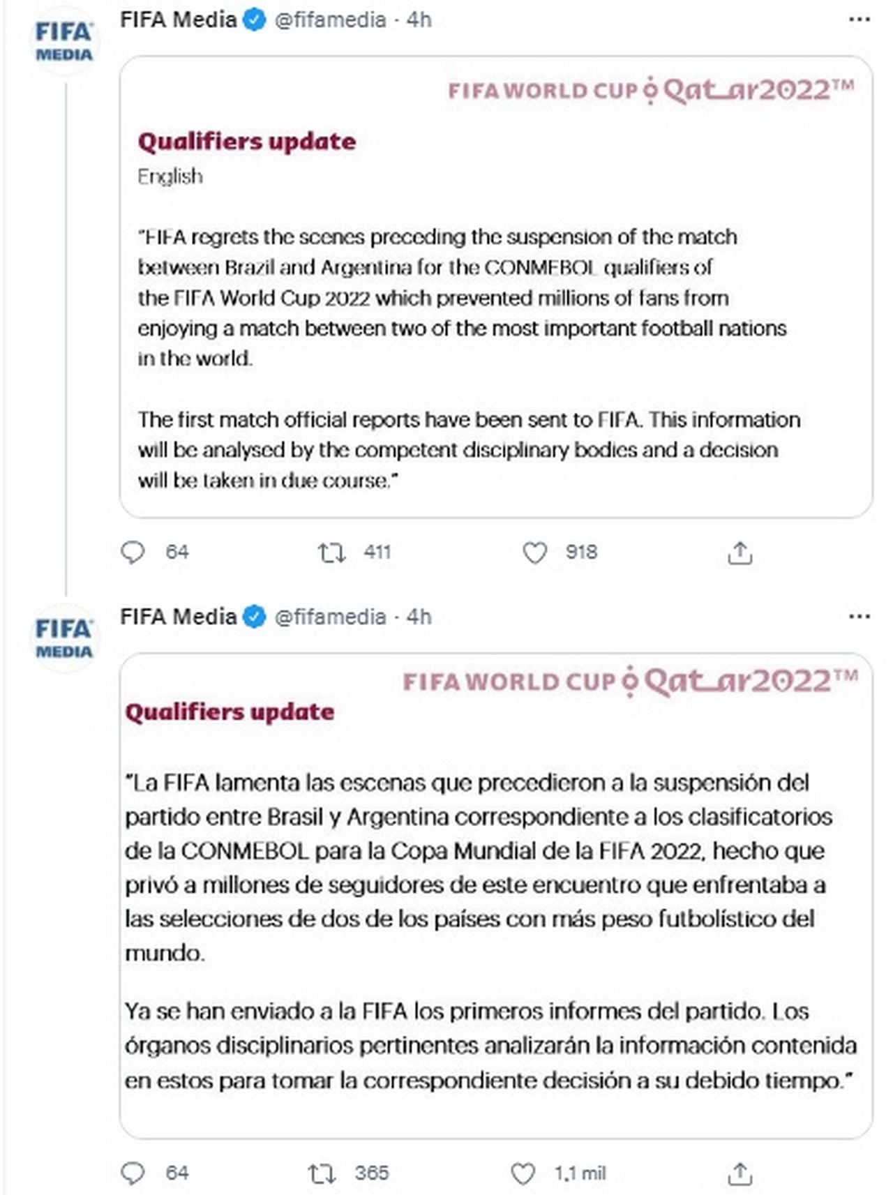893x1195 pixels.
Task: Share the English qualifiers update tweet
Action: coord(740,553)
